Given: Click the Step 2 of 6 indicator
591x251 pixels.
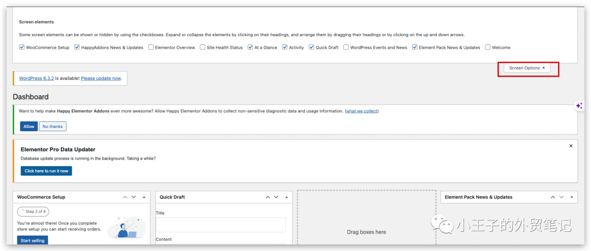Looking at the screenshot, I should [33, 212].
